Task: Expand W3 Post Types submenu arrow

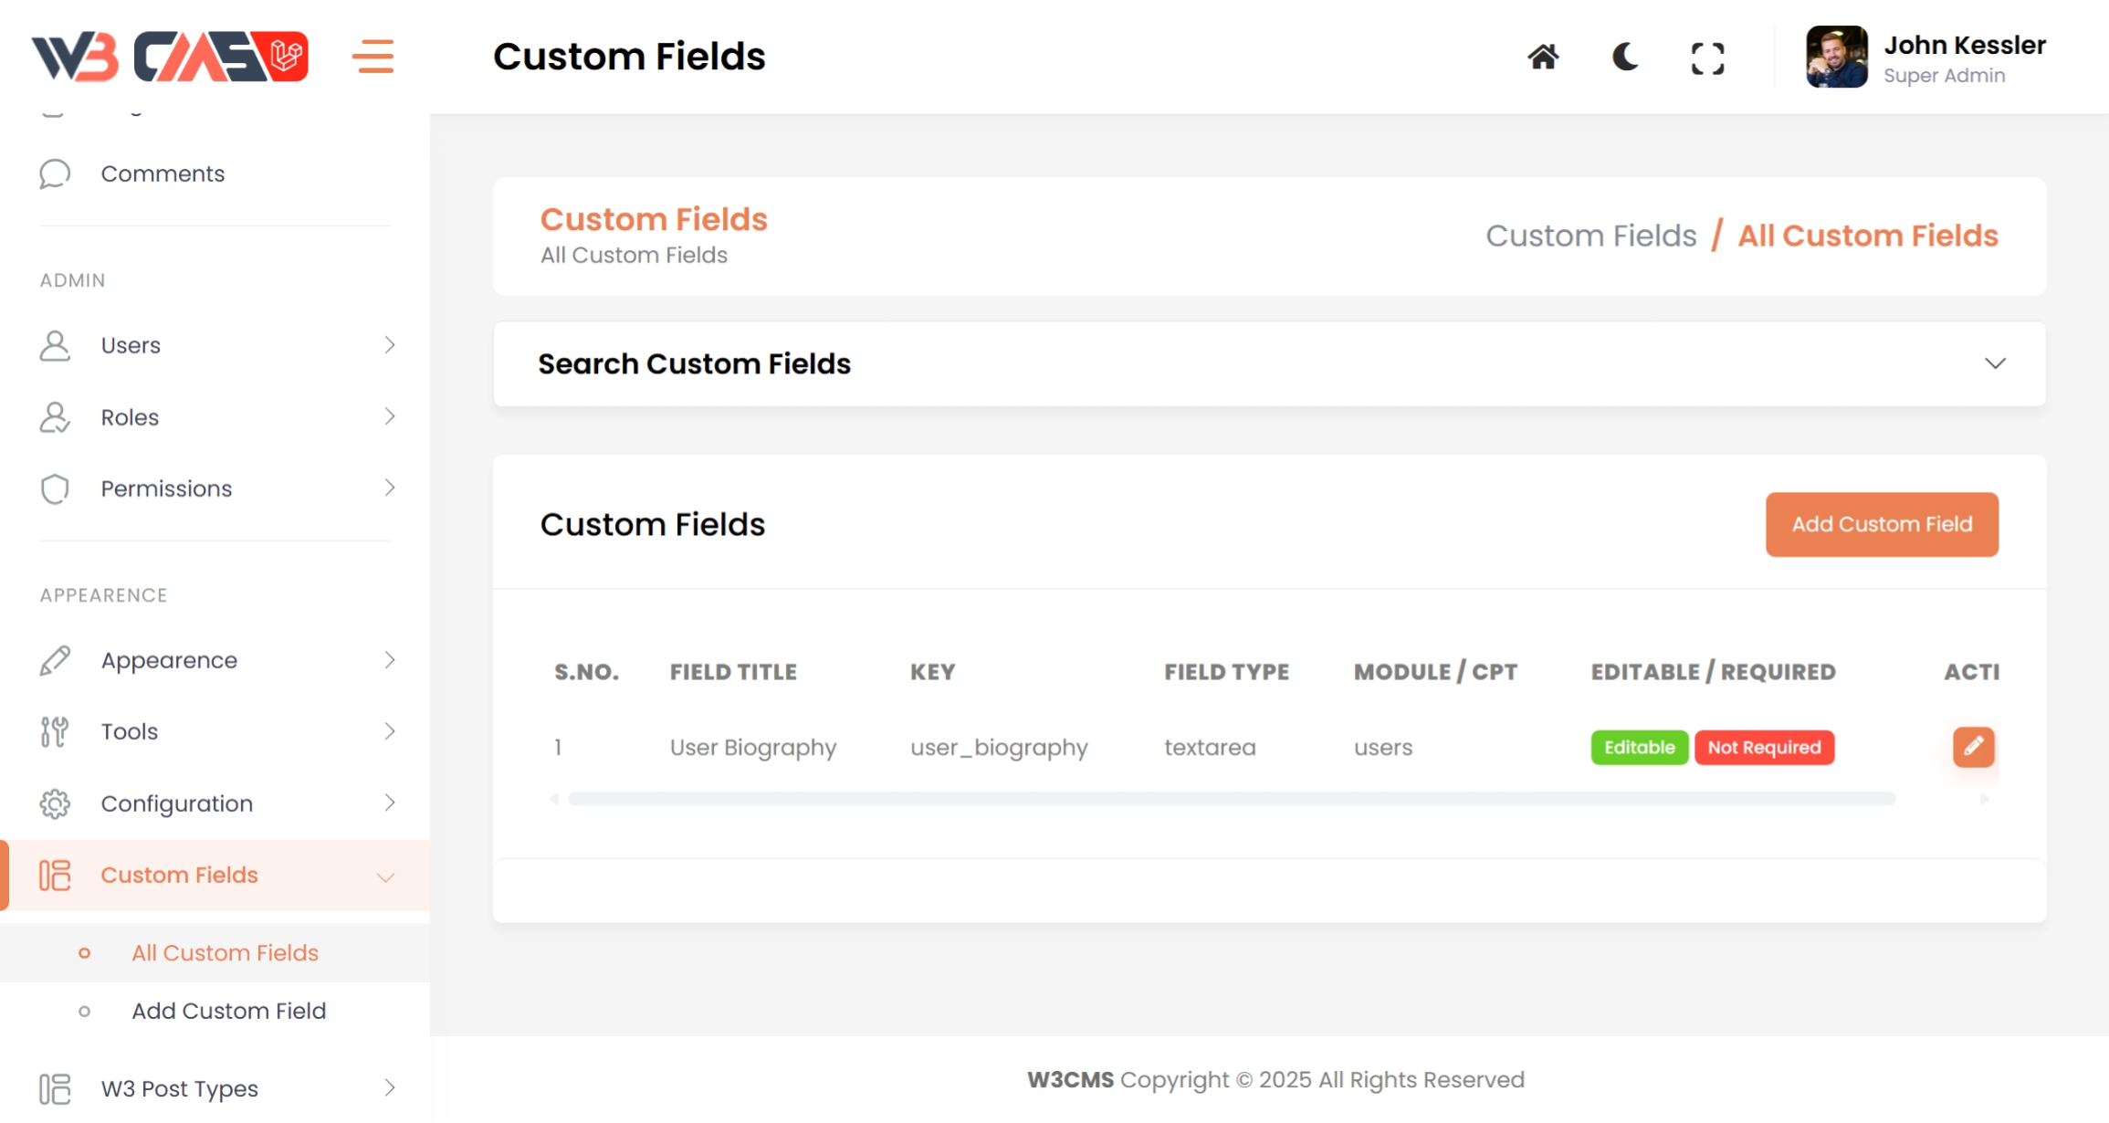Action: [390, 1088]
